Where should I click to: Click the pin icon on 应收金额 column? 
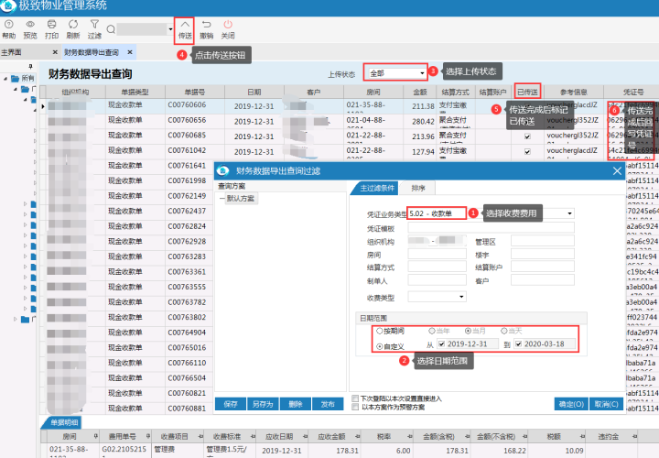(x=357, y=436)
